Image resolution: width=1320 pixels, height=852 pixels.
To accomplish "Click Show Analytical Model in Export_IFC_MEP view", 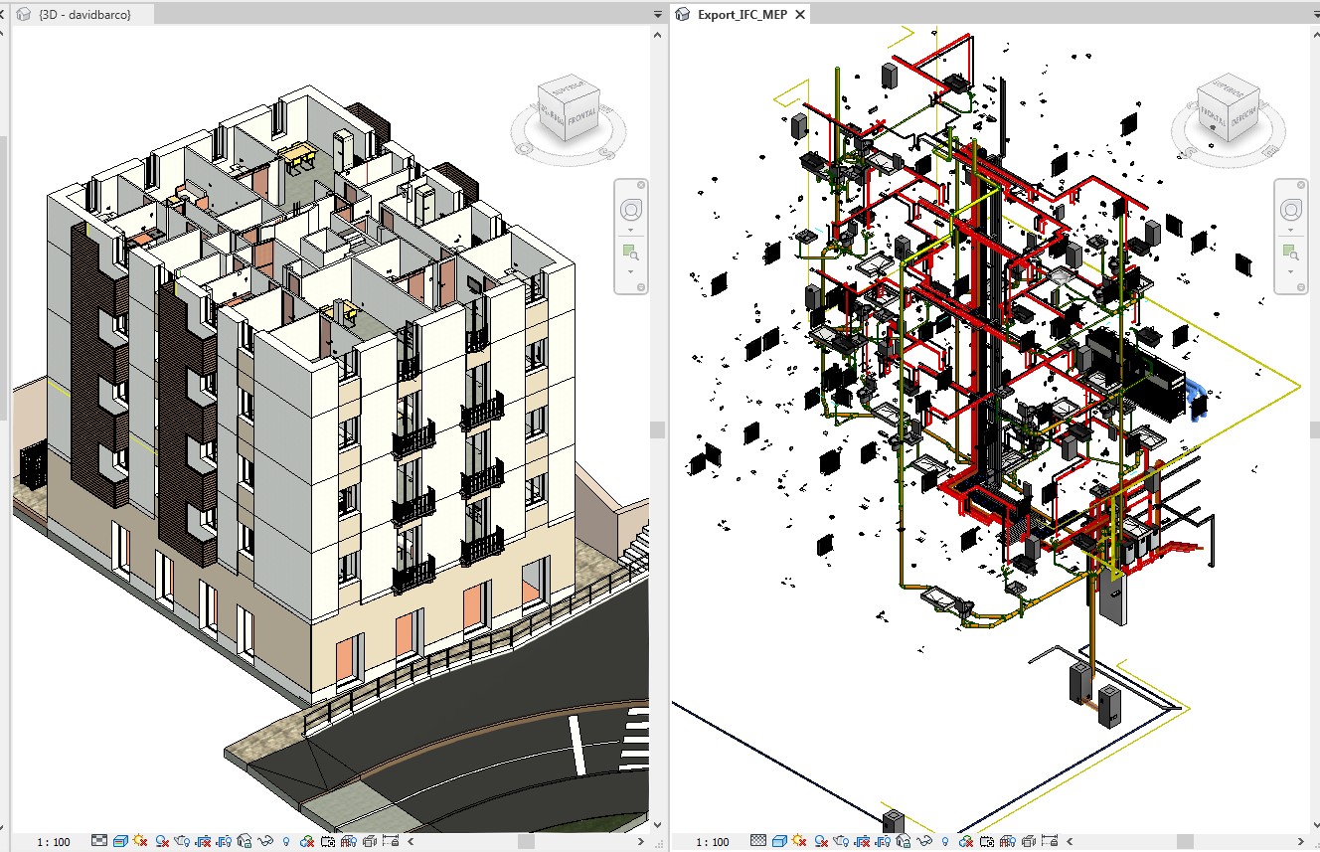I will [1009, 841].
